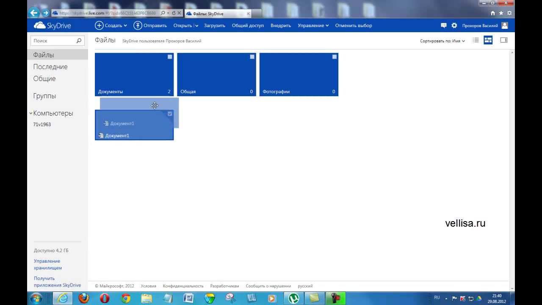The width and height of the screenshot is (542, 305).
Task: Open the Windows Start menu
Action: pyautogui.click(x=36, y=298)
